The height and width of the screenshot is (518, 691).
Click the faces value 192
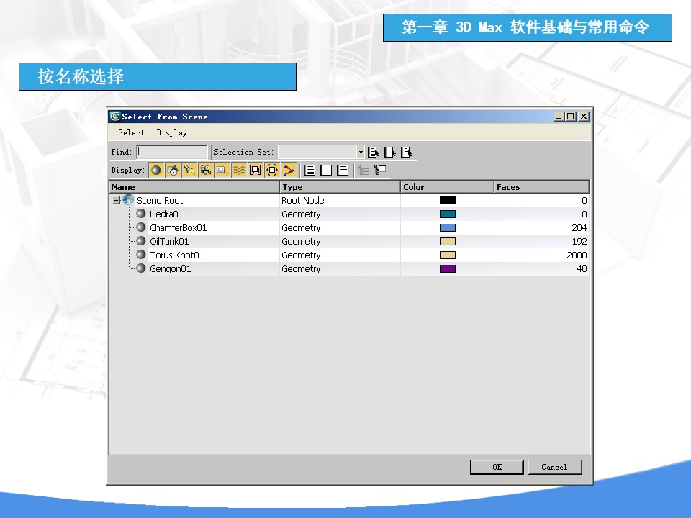(579, 242)
